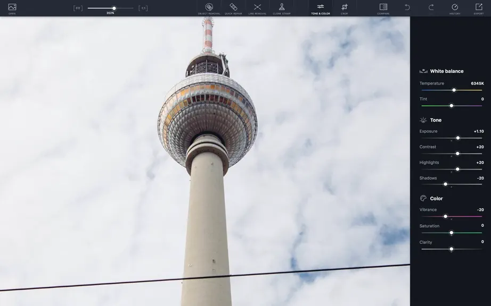Select the Clone Stamp tool

[282, 8]
